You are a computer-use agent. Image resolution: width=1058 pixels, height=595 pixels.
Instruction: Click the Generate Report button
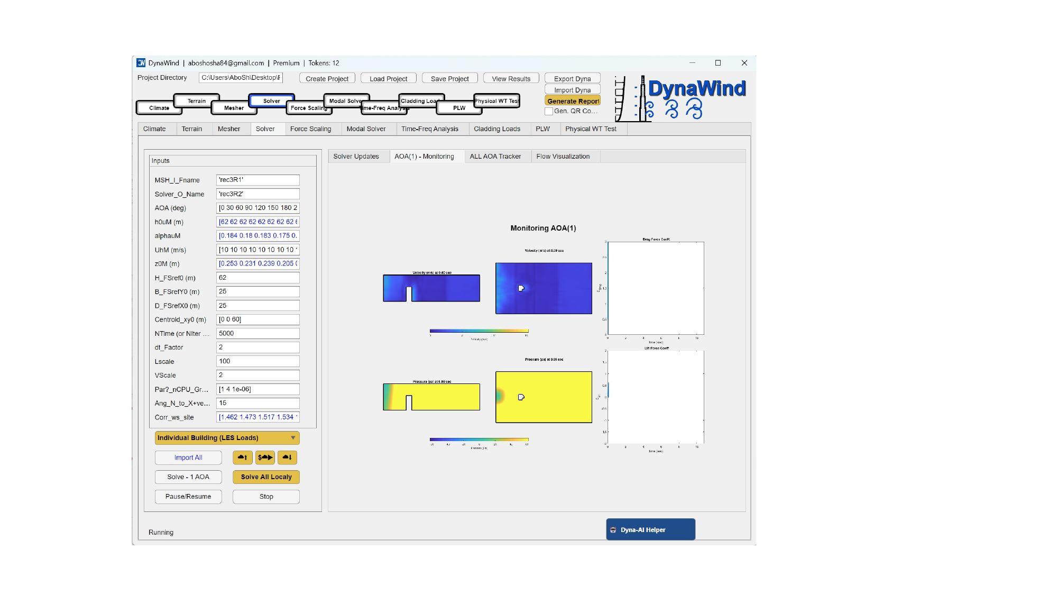coord(573,101)
